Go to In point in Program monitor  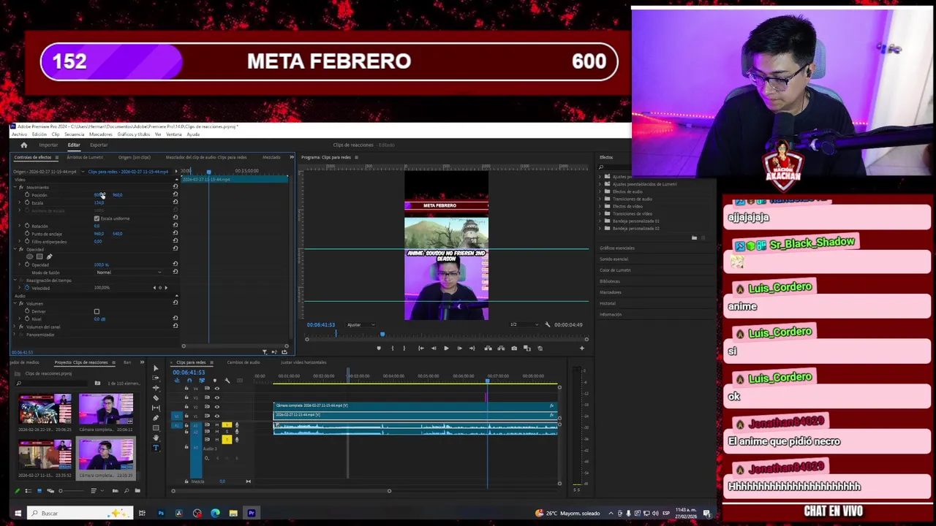(421, 348)
